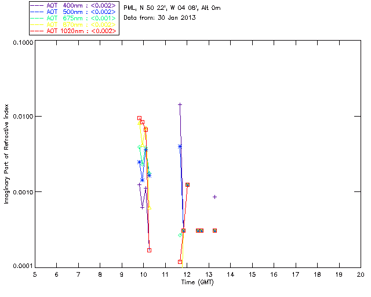Click x-axis tick label 8

(100, 274)
